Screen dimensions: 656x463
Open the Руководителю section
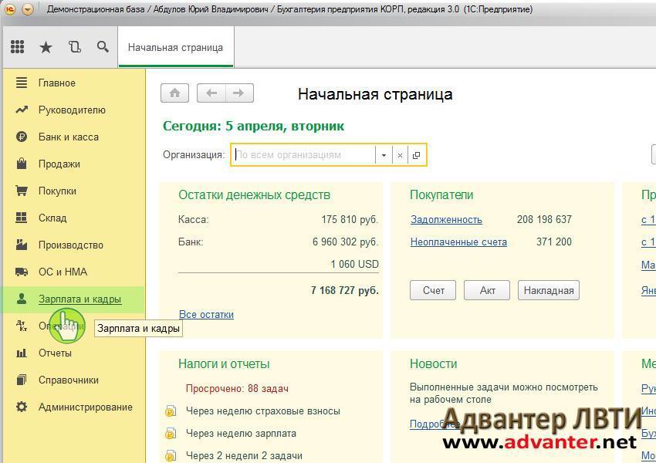72,110
